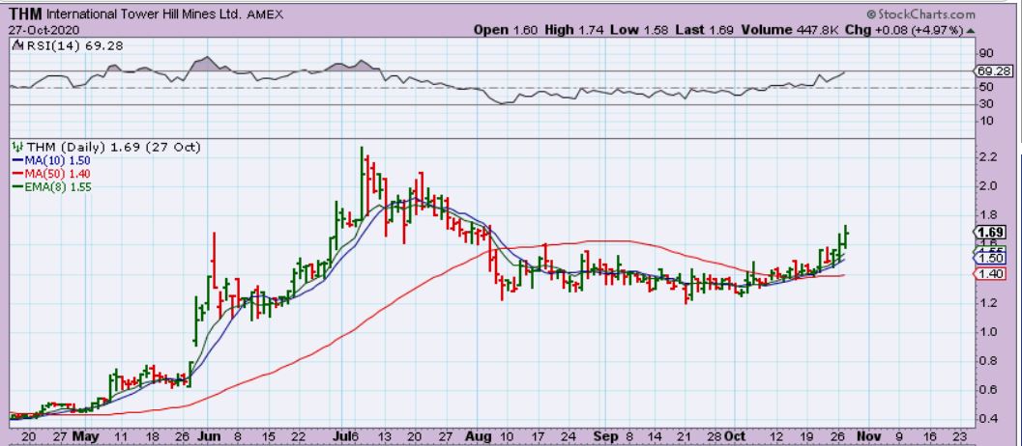The width and height of the screenshot is (1022, 446).
Task: Click the 1.50 MA(10) price tag
Action: pos(990,258)
